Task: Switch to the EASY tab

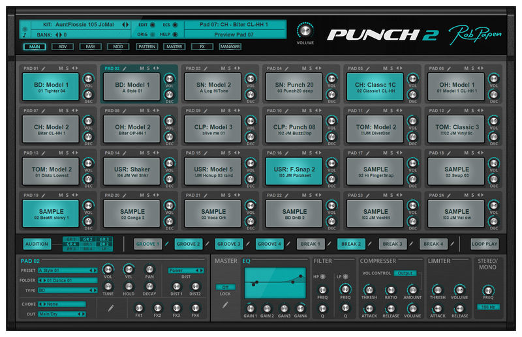Action: click(90, 46)
